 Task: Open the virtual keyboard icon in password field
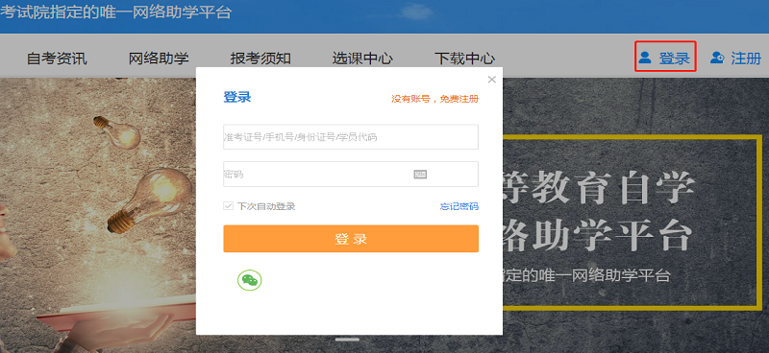tap(420, 175)
